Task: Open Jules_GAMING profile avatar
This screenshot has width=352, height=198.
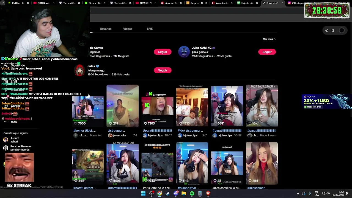Action: tap(184, 52)
